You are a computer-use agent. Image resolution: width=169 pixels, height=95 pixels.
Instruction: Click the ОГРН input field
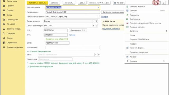pyautogui.click(x=58, y=43)
